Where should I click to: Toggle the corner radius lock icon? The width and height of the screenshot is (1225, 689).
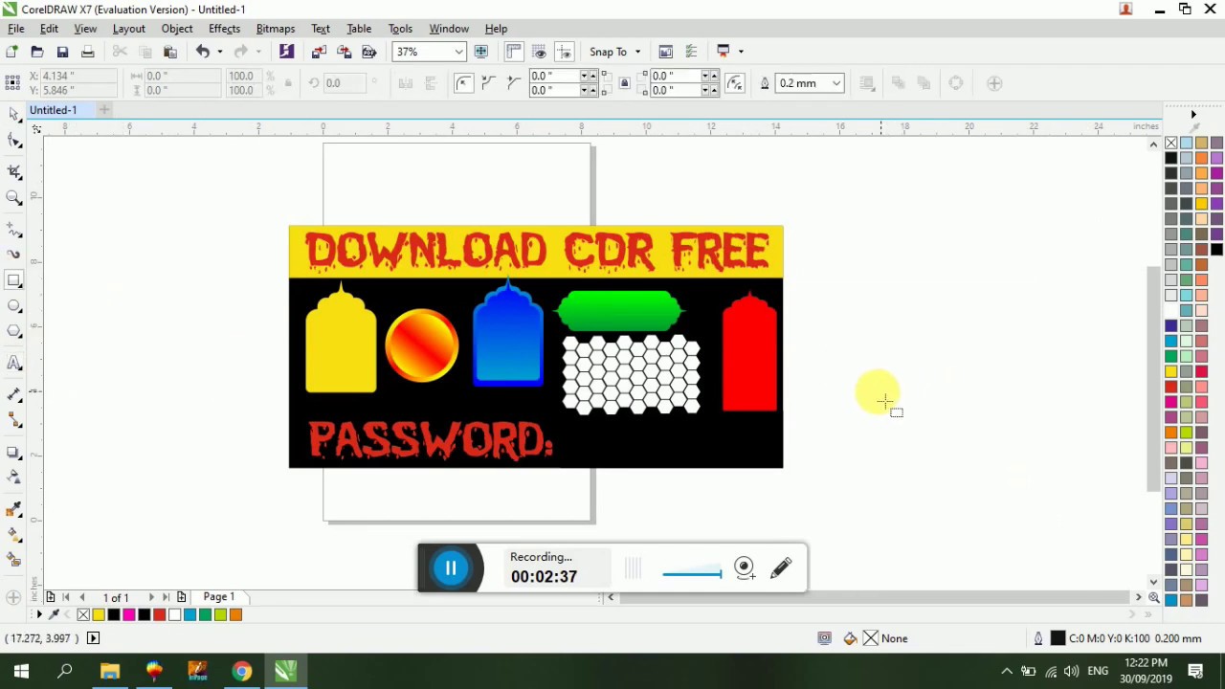(625, 83)
